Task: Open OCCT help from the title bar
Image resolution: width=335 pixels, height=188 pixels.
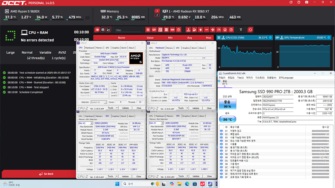Action: [x=299, y=2]
